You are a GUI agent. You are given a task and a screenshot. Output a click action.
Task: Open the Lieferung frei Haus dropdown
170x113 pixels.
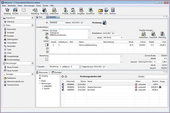click(146, 62)
